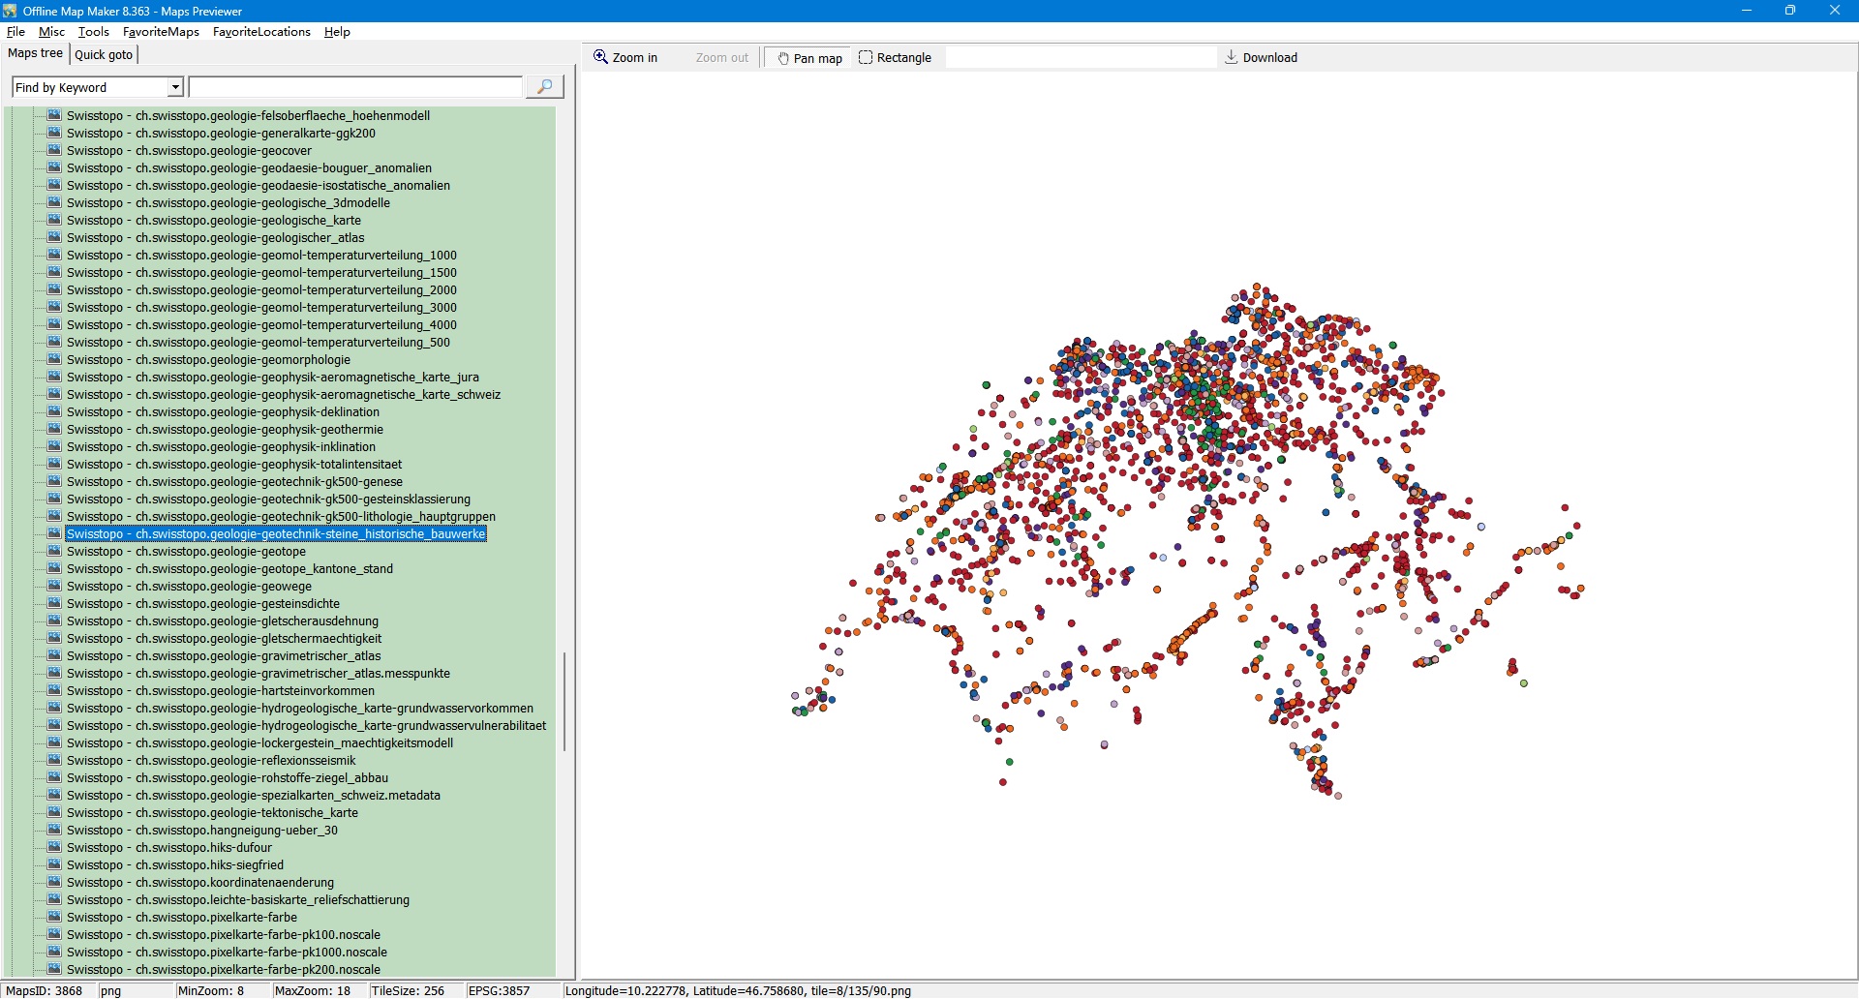Click map icon beside pixelkarte-farbe entry
This screenshot has width=1859, height=999.
(x=54, y=917)
